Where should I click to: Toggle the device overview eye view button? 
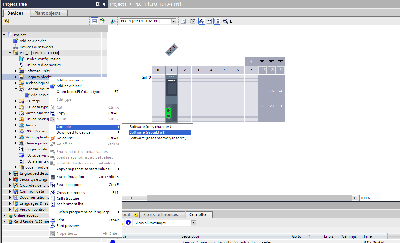(x=201, y=21)
